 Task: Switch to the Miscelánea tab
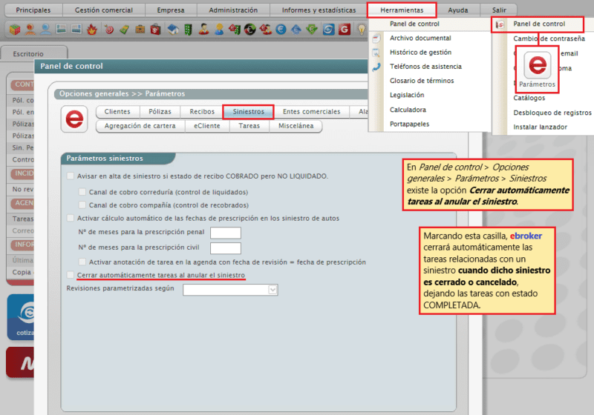296,126
